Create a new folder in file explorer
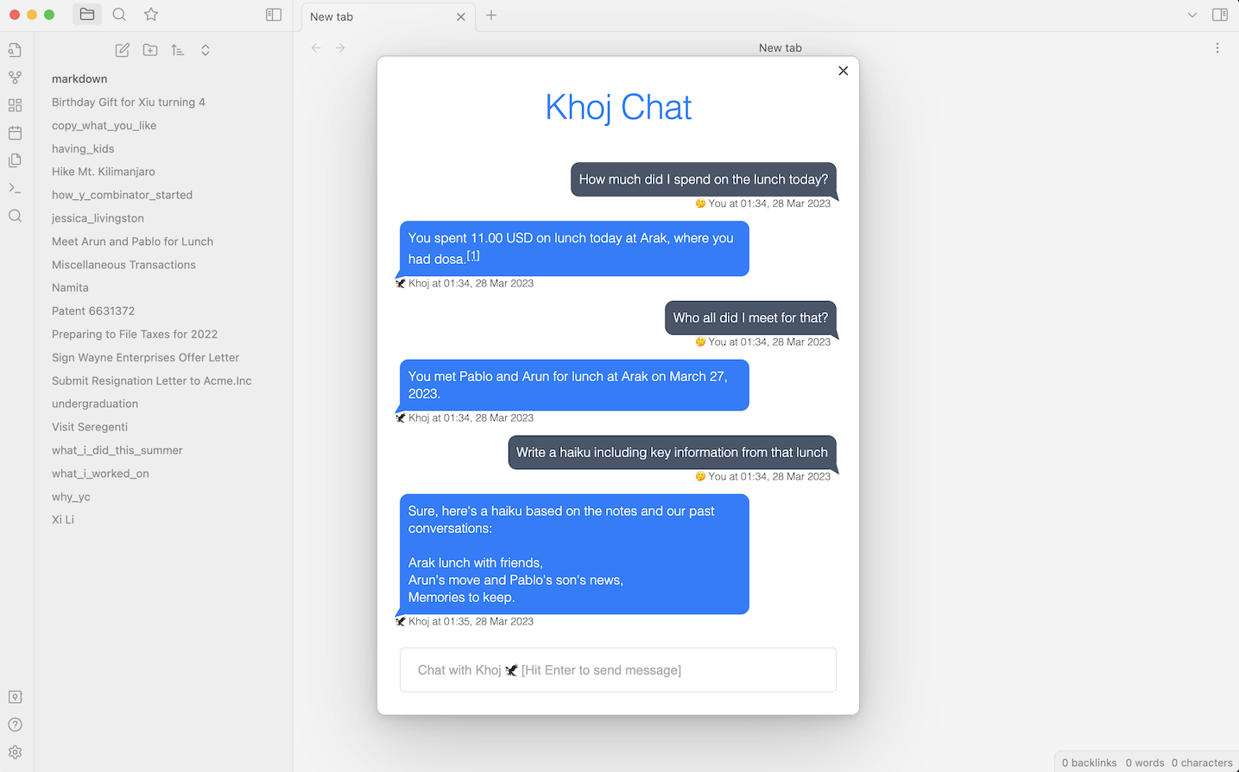 [x=150, y=50]
